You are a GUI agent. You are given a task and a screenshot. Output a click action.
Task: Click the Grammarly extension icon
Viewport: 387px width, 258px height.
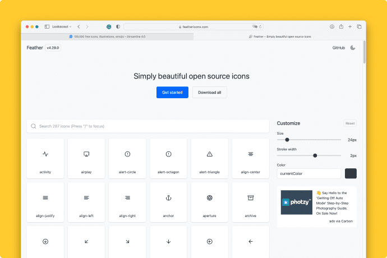pyautogui.click(x=109, y=27)
